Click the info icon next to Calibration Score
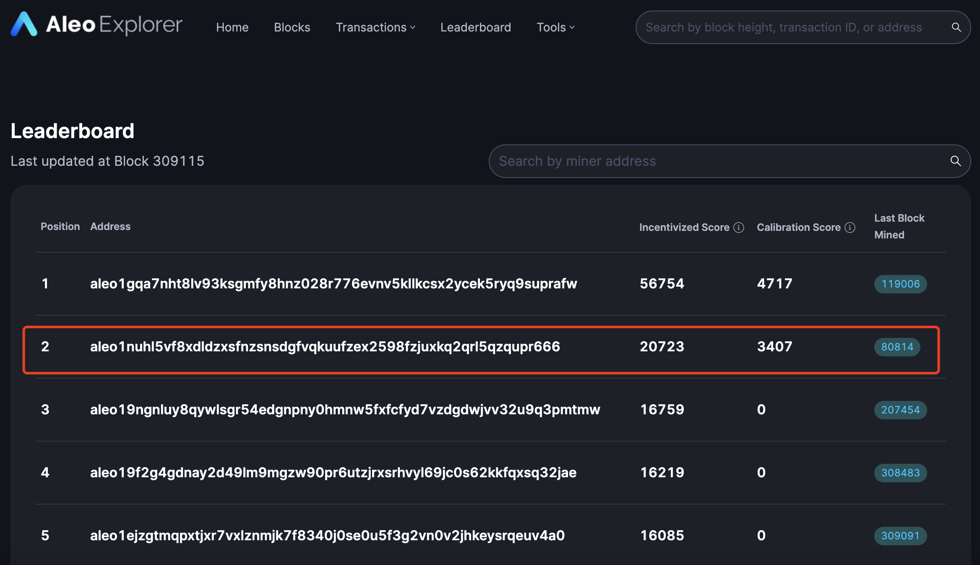Screen dimensions: 980x565 [850, 227]
